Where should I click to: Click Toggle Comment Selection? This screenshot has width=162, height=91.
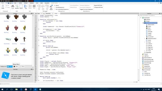pos(86,9)
